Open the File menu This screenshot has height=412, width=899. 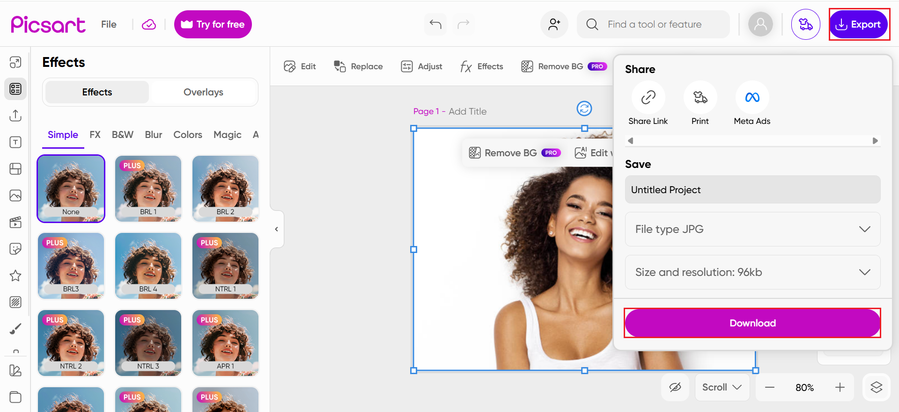pos(109,24)
